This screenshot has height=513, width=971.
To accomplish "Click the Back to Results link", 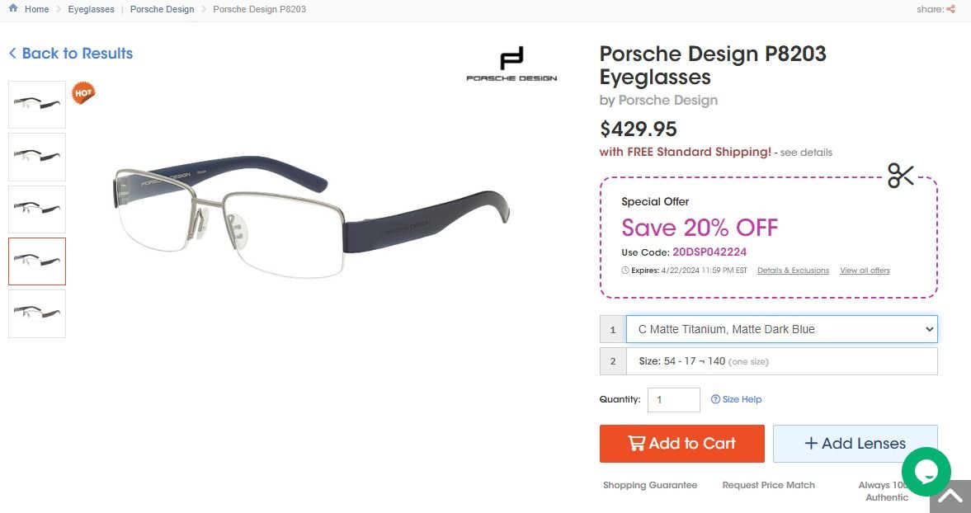I will click(70, 53).
